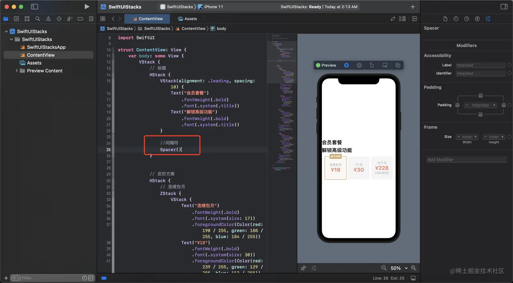The width and height of the screenshot is (513, 283).
Task: Click the frame Size circle indicator
Action: 509,137
